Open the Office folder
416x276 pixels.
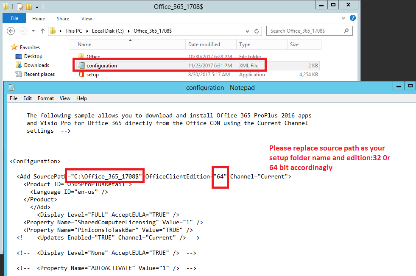click(x=93, y=56)
